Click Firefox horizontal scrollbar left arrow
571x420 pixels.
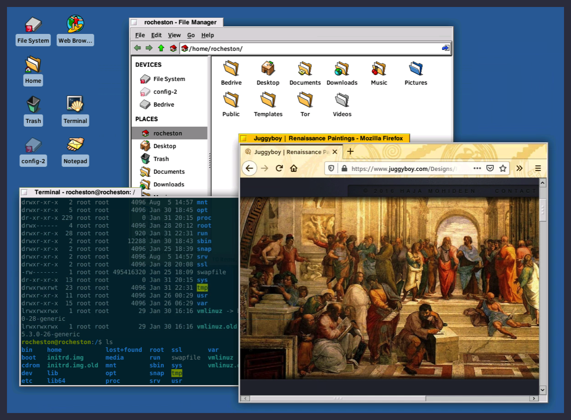(x=245, y=399)
